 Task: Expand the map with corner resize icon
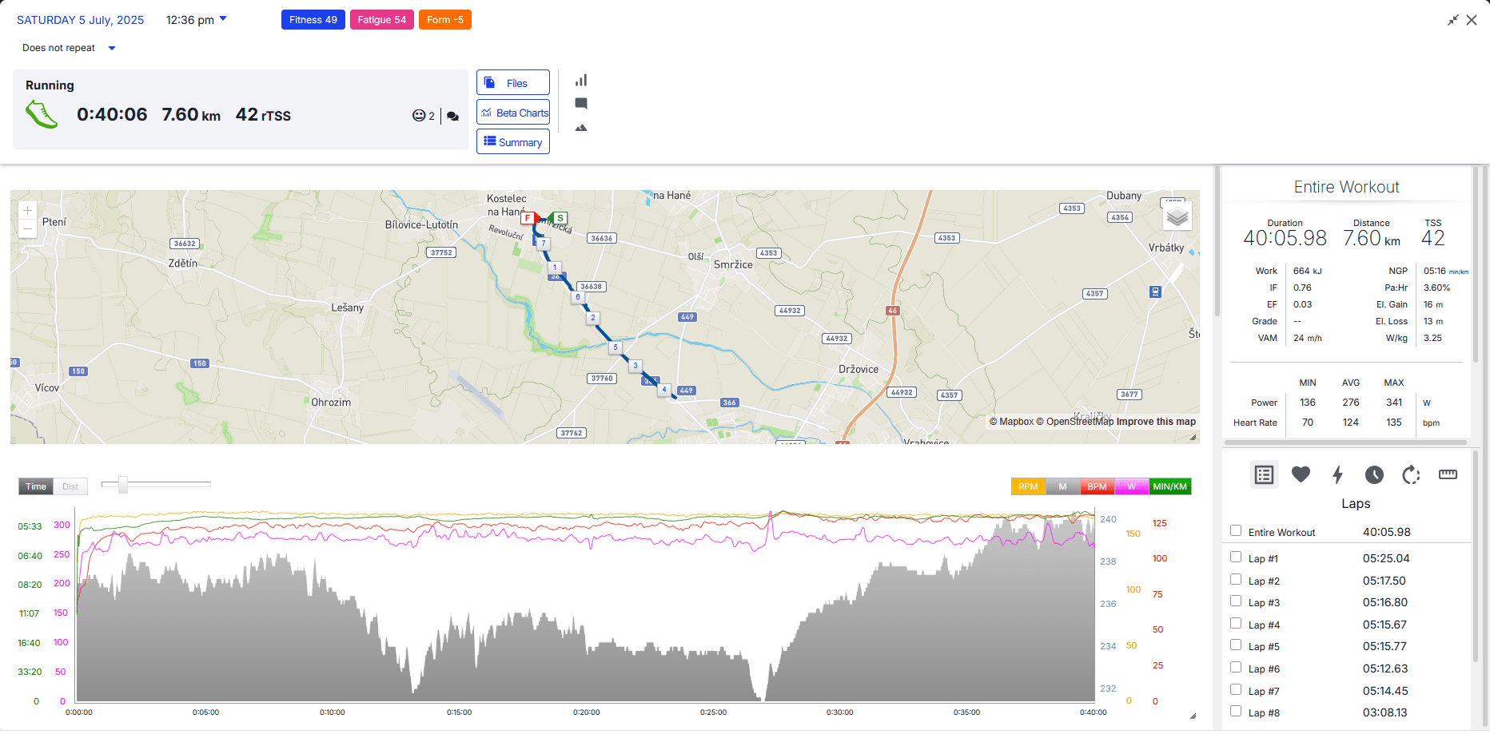[x=1193, y=437]
